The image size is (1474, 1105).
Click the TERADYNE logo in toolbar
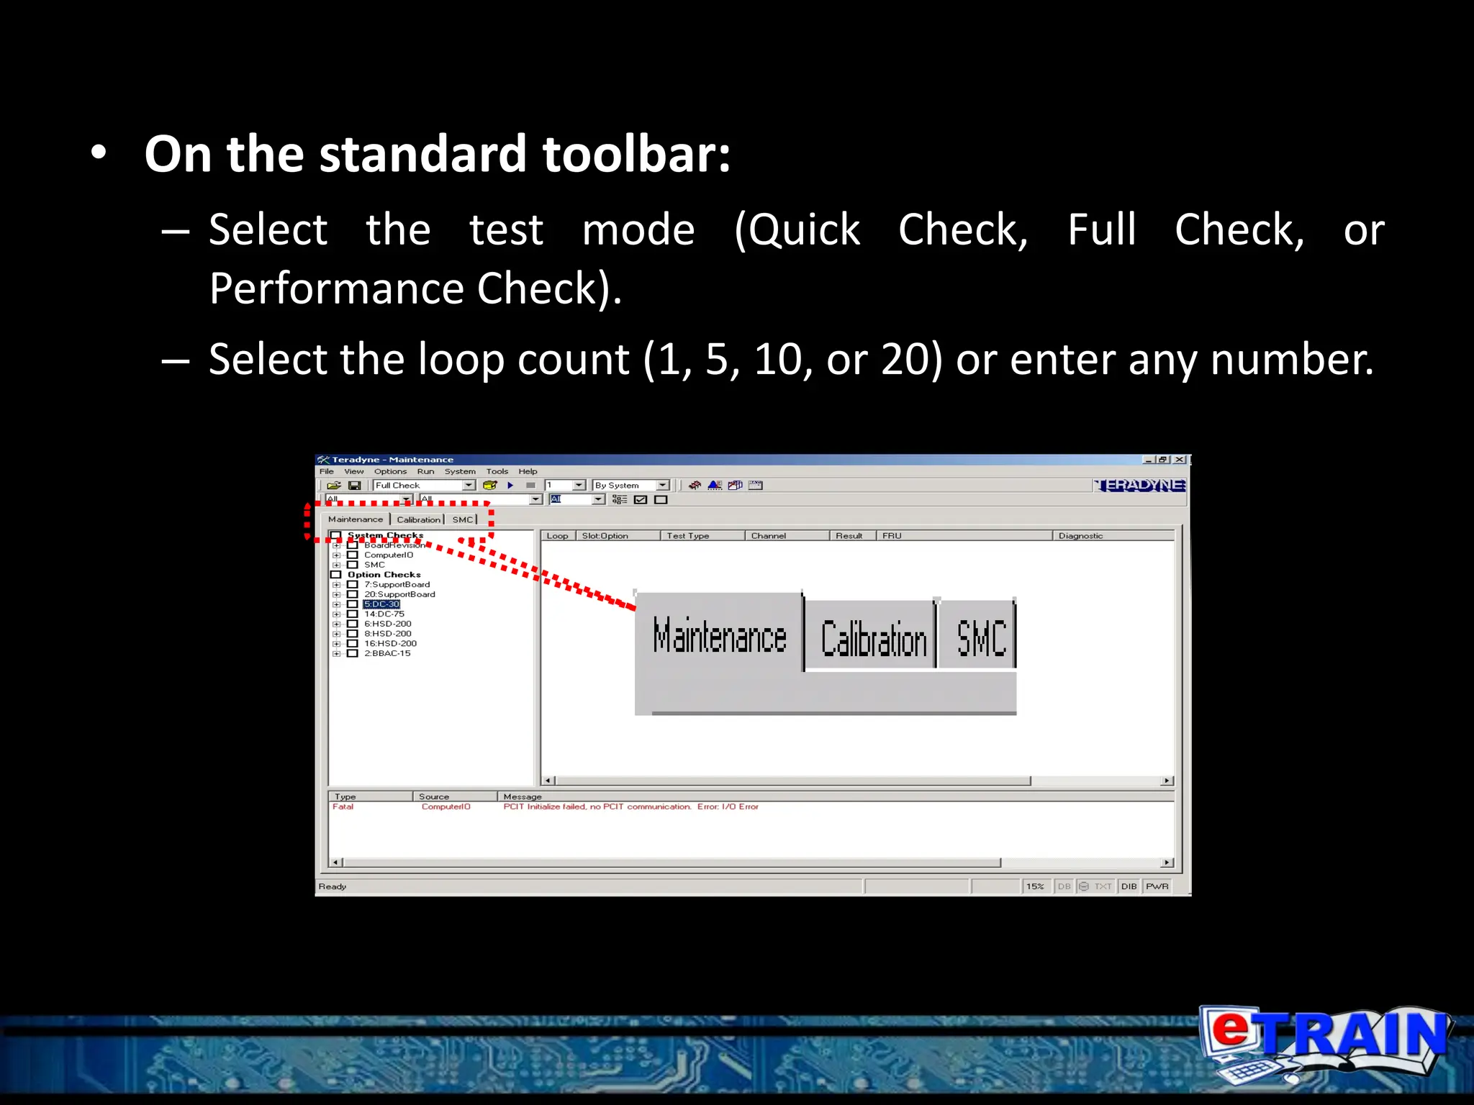click(1139, 485)
